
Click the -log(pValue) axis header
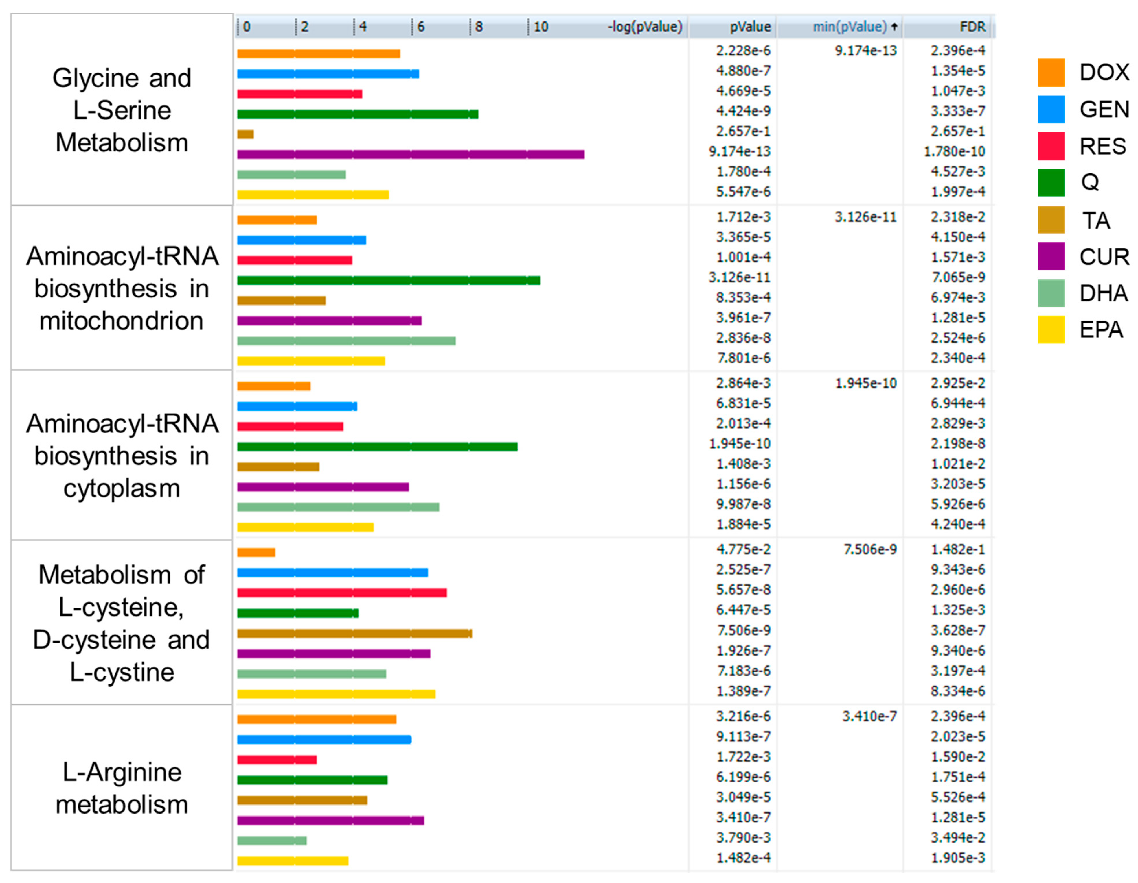click(645, 27)
